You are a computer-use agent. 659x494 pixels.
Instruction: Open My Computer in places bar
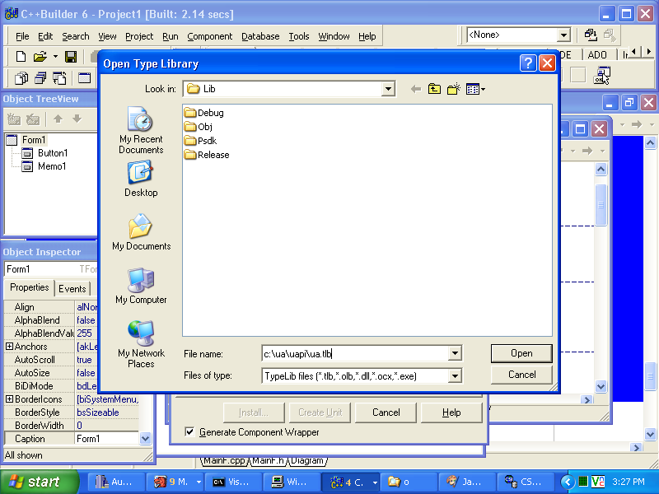pos(141,286)
